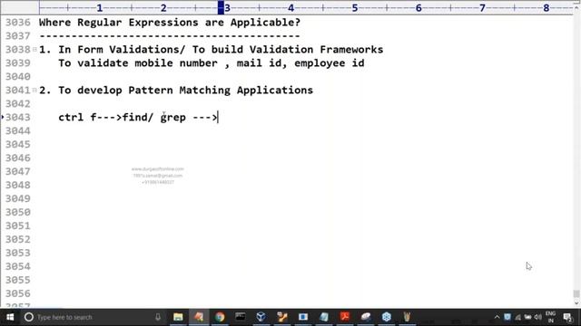Click text 'To validate mobile number , mail id'
581x326 pixels.
[x=170, y=63]
